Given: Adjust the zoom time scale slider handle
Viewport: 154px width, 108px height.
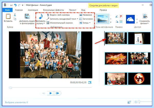Looking at the screenshot, I should pyautogui.click(x=139, y=102).
